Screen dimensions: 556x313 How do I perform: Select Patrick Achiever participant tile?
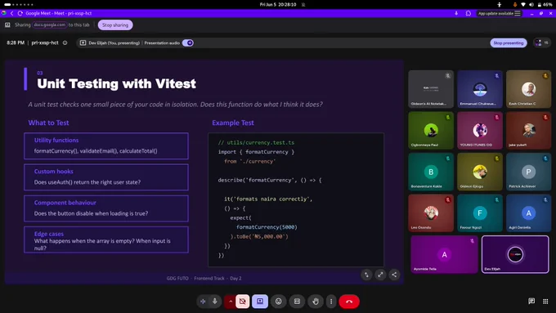pyautogui.click(x=529, y=172)
